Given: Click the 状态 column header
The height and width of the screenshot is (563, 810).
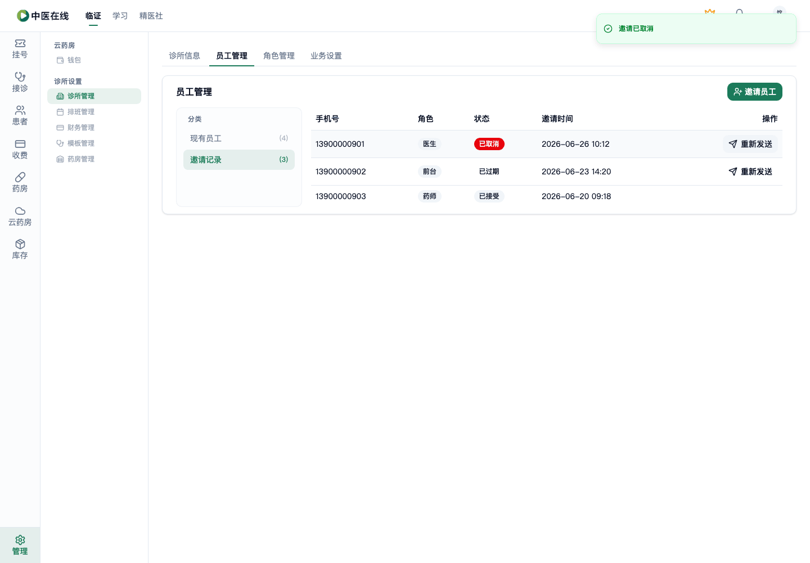Looking at the screenshot, I should [482, 119].
